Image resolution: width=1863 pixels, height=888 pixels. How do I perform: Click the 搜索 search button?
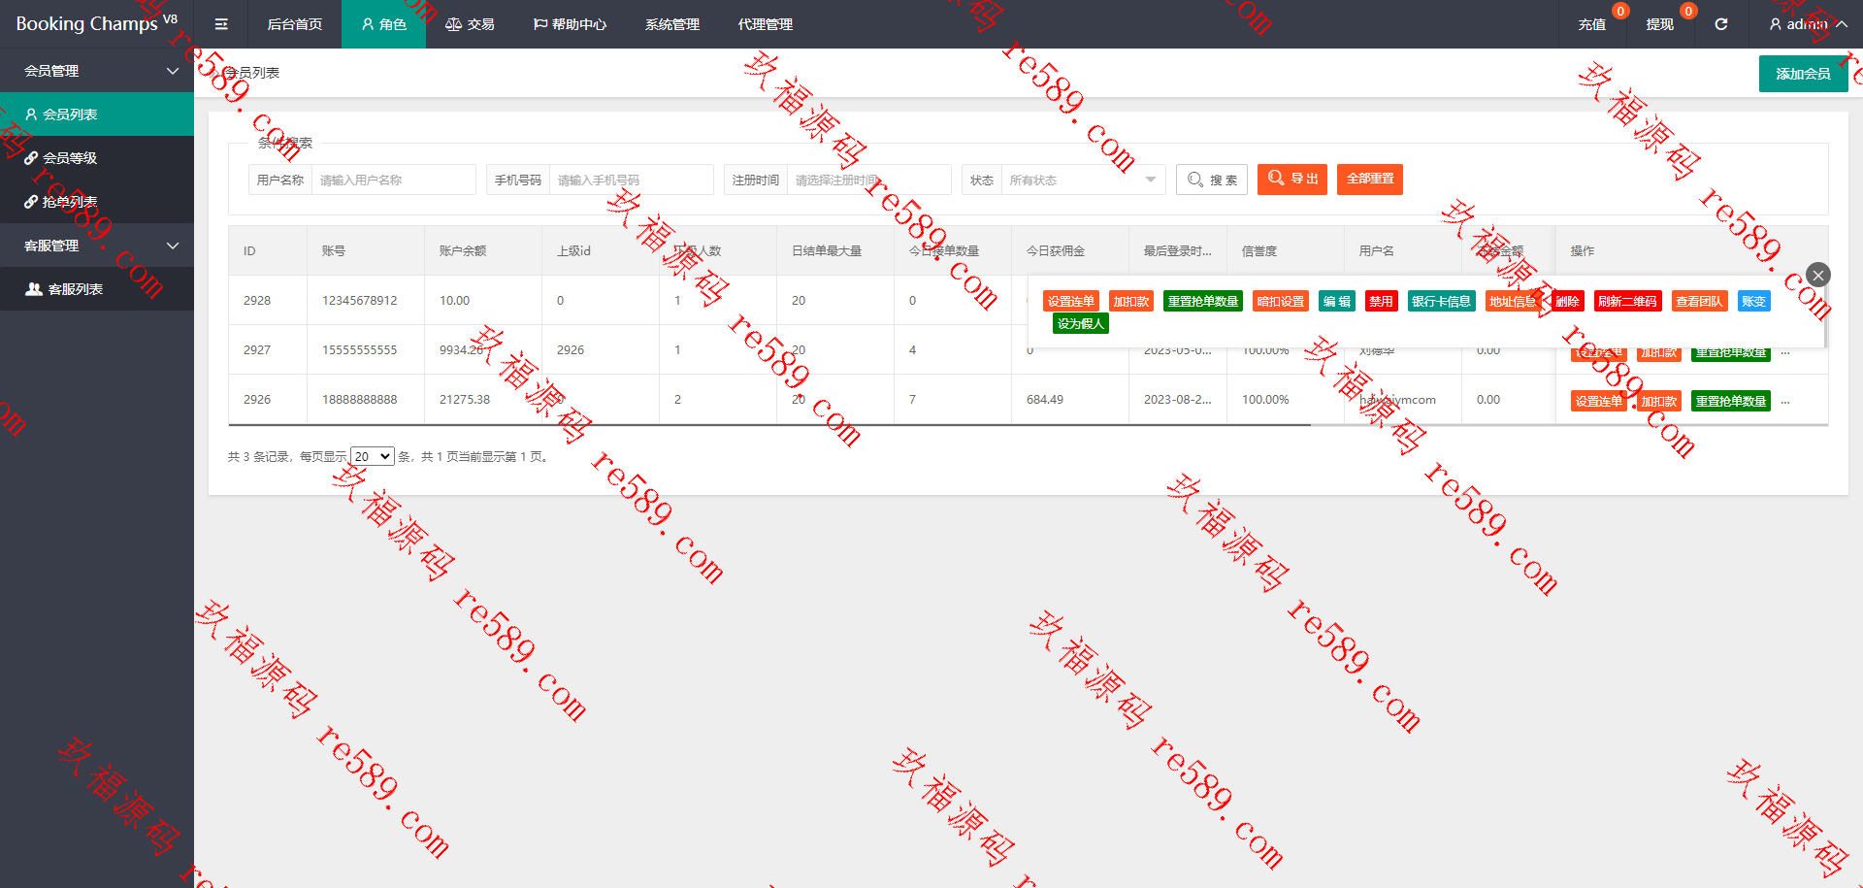(x=1212, y=180)
